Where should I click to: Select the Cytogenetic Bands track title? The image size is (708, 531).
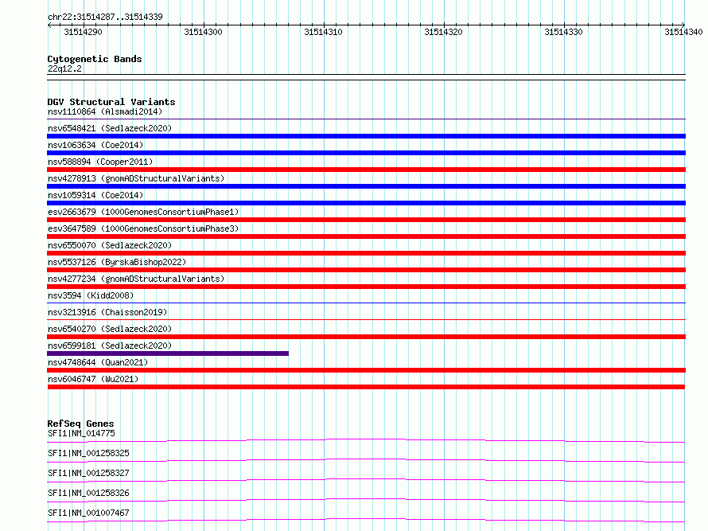coord(95,59)
